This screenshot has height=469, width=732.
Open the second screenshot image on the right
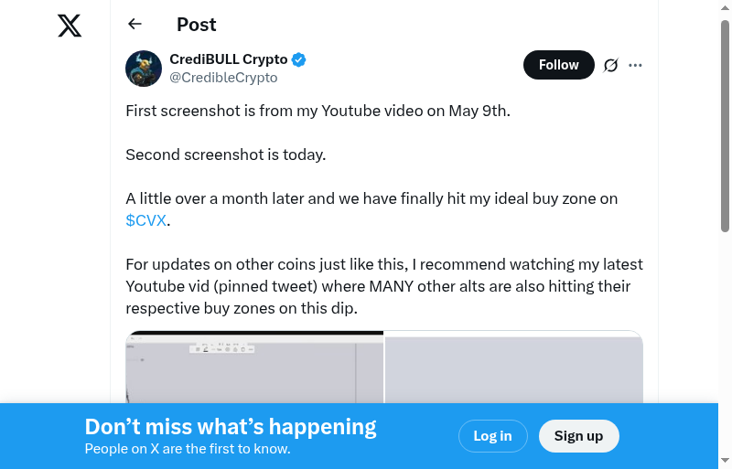(x=513, y=367)
